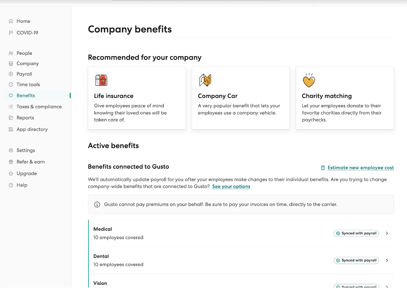The height and width of the screenshot is (288, 407).
Task: Click the Taxes & compliance list icon
Action: pos(10,106)
